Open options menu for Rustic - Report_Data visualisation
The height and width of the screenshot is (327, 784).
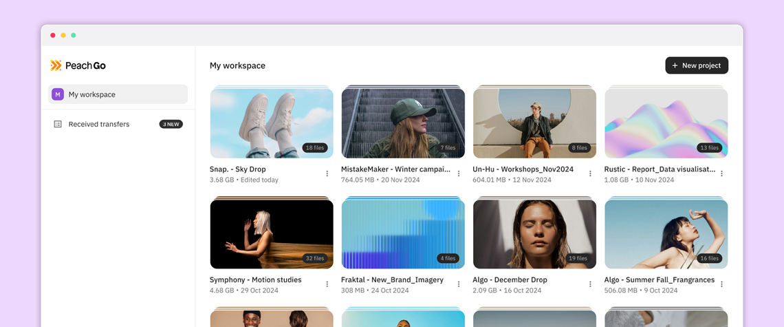tap(721, 173)
